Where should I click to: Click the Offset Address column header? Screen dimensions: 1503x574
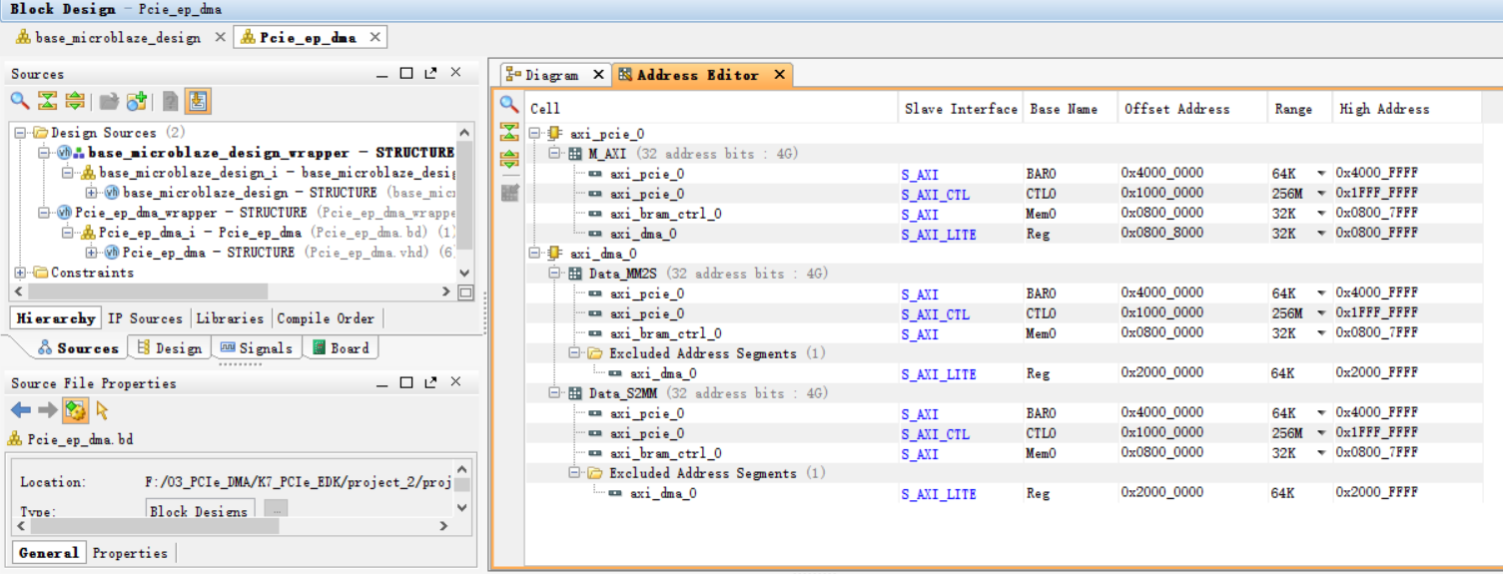pyautogui.click(x=1192, y=109)
